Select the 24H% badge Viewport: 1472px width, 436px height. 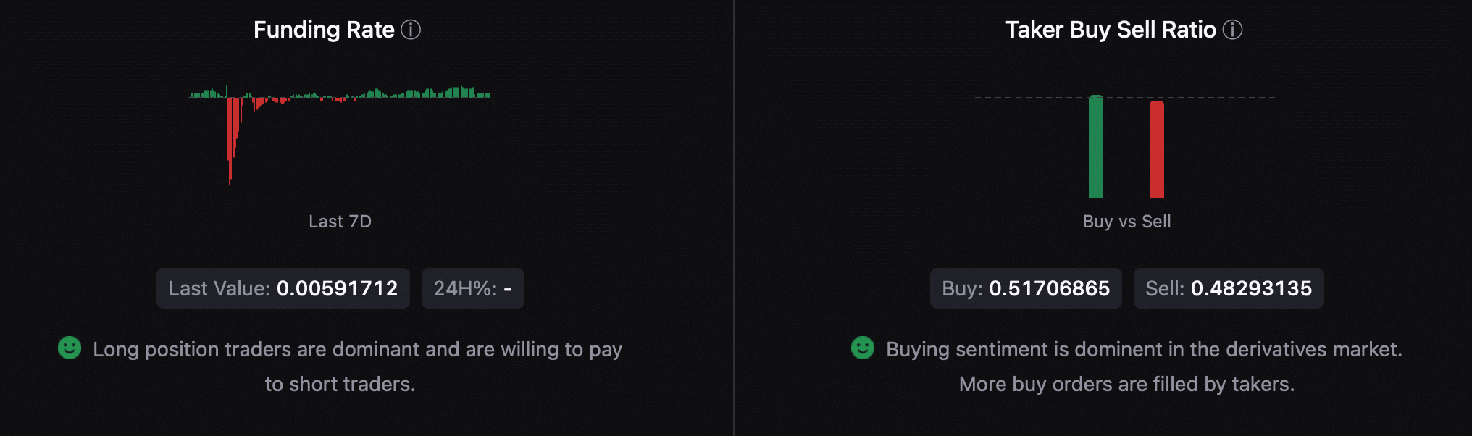[473, 288]
